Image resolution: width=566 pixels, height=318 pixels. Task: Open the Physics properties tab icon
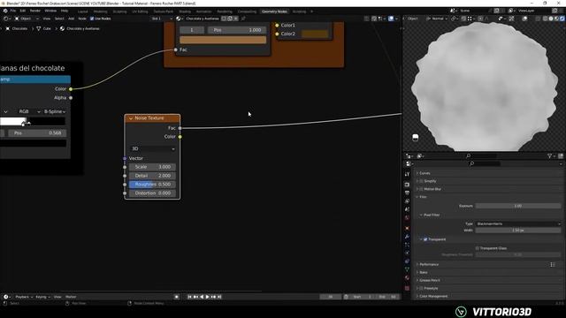[407, 254]
